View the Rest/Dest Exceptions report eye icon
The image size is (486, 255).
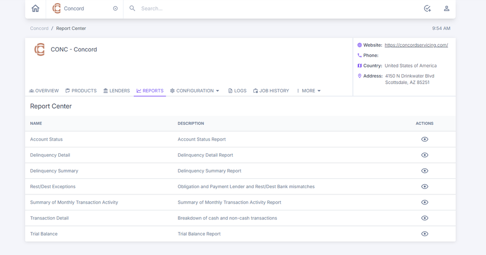[x=425, y=186]
